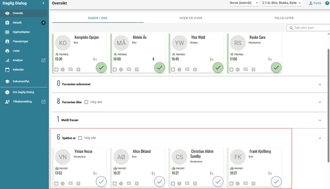Open the department filter dropdown 2-3 år, Blitz

click(282, 3)
